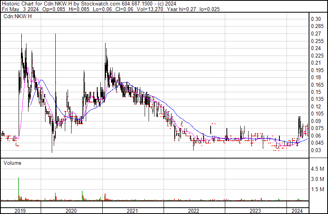Select the 4.5 M volume axis label
The width and height of the screenshot is (328, 214).
click(318, 169)
